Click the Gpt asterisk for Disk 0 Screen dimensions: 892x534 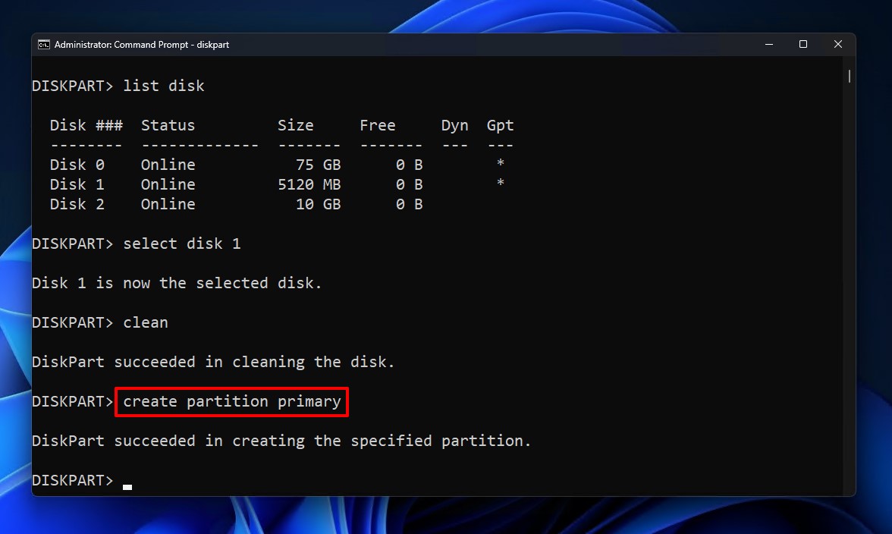pos(500,165)
